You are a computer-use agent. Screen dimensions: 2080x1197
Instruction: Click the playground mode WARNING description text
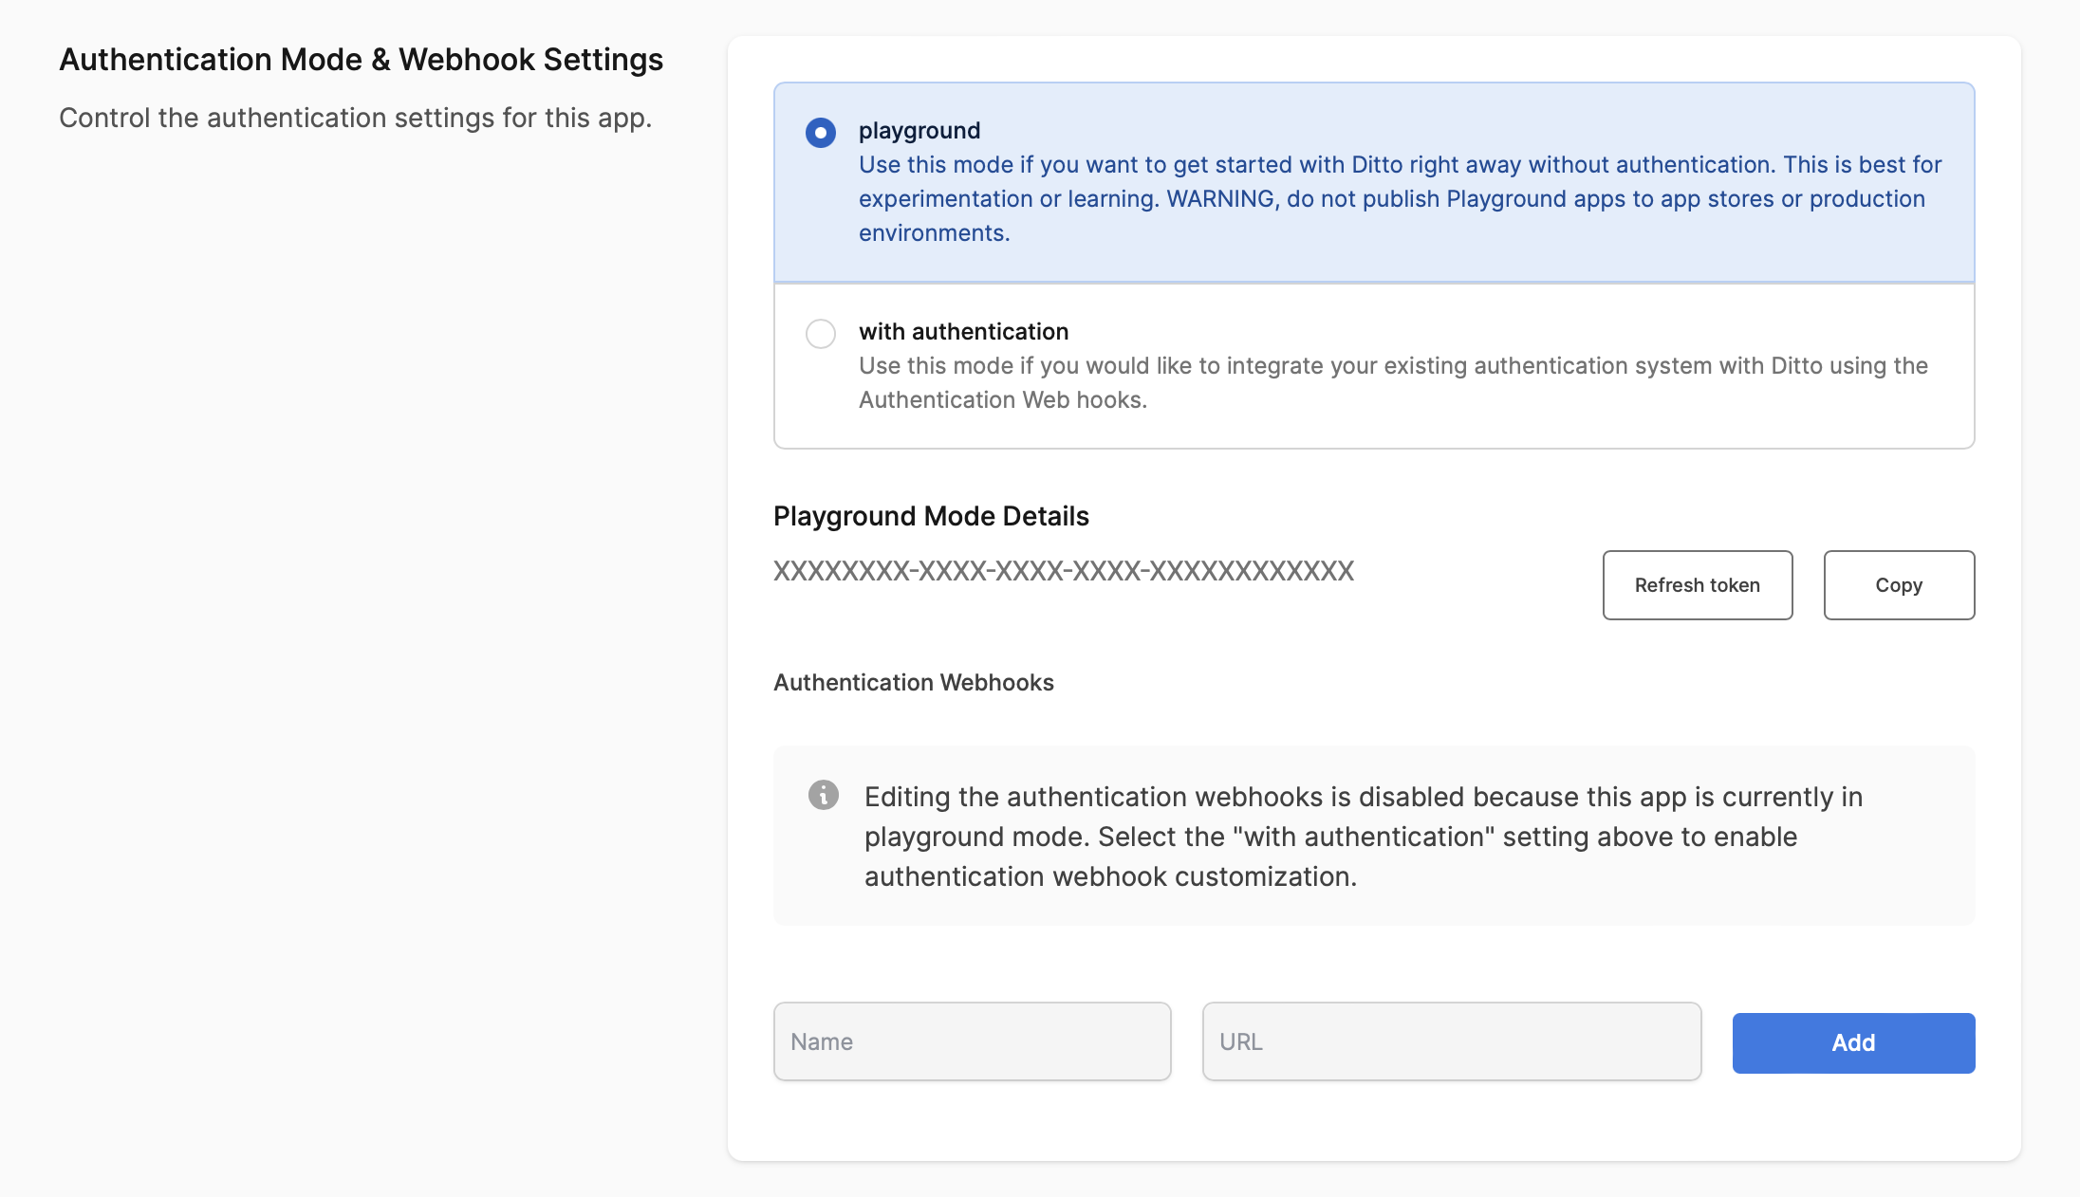tap(1399, 199)
